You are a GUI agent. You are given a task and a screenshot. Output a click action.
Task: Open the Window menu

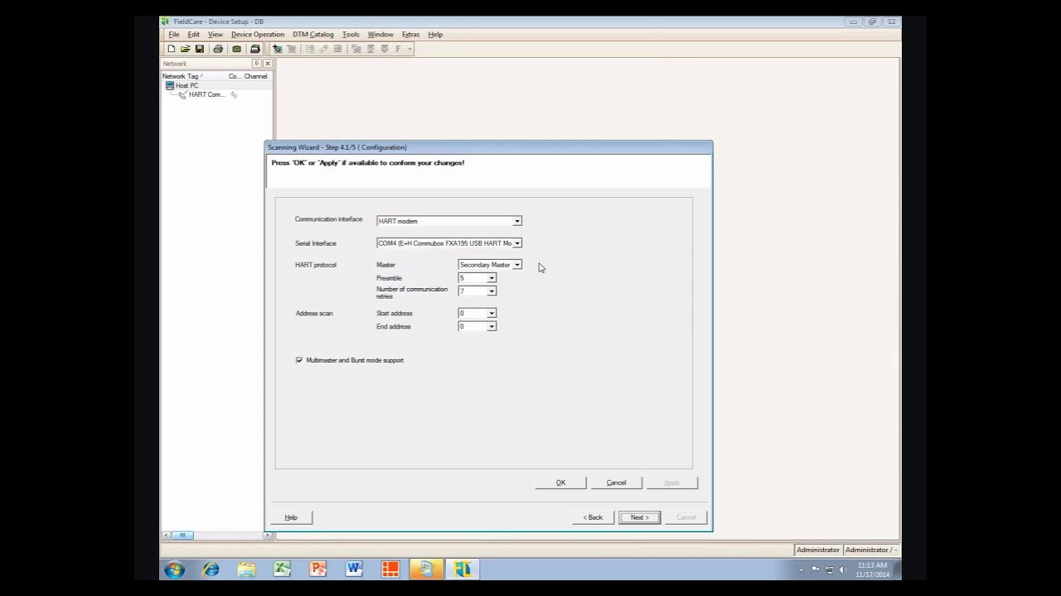tap(380, 35)
